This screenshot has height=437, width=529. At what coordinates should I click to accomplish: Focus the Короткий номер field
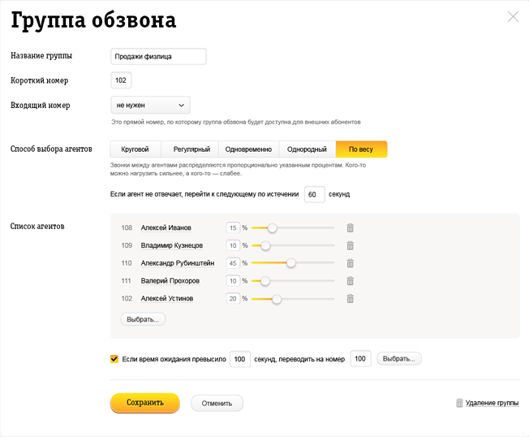(x=121, y=80)
